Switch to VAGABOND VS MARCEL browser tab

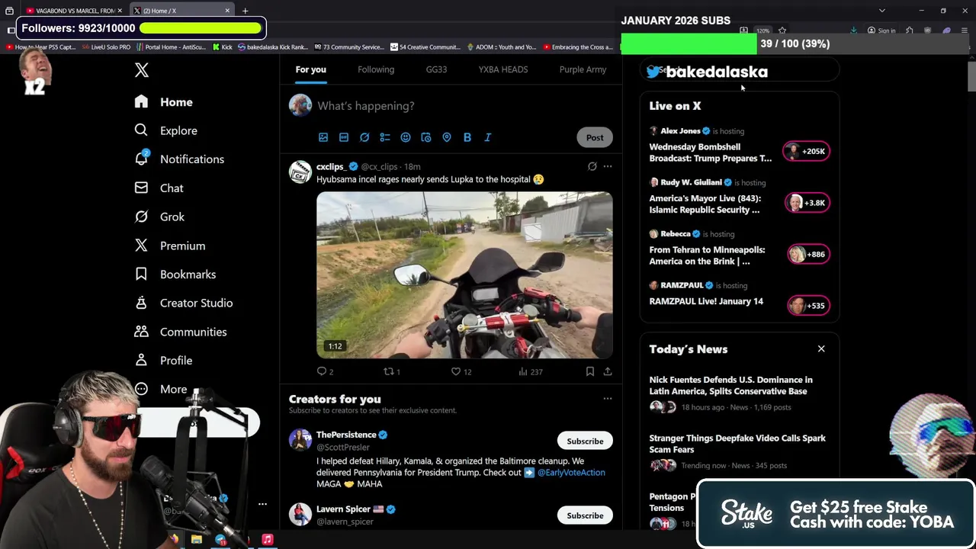73,11
